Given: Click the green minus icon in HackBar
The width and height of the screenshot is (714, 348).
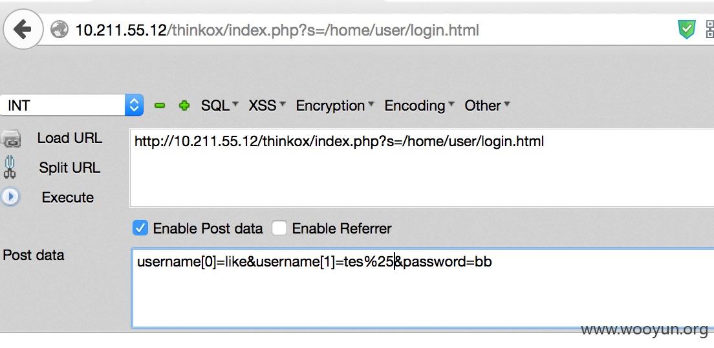Looking at the screenshot, I should point(159,105).
